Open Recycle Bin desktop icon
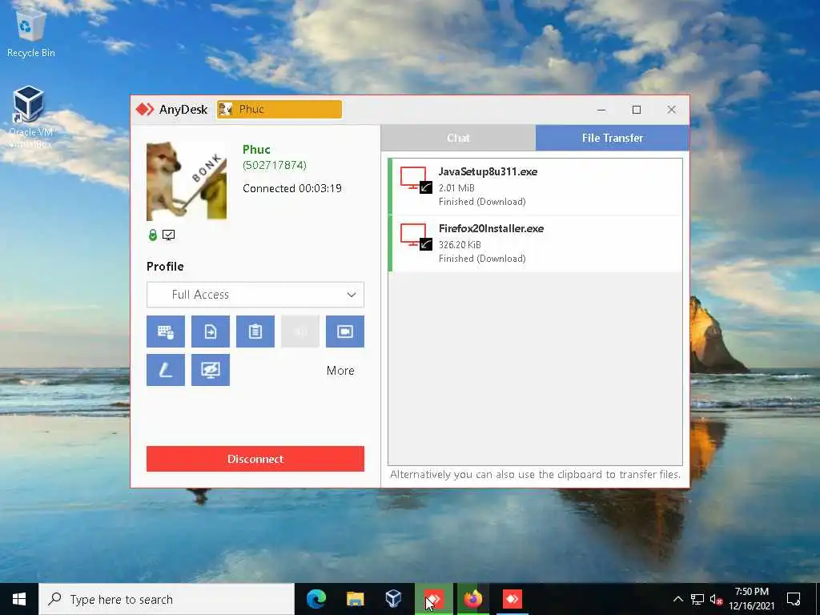 click(31, 31)
